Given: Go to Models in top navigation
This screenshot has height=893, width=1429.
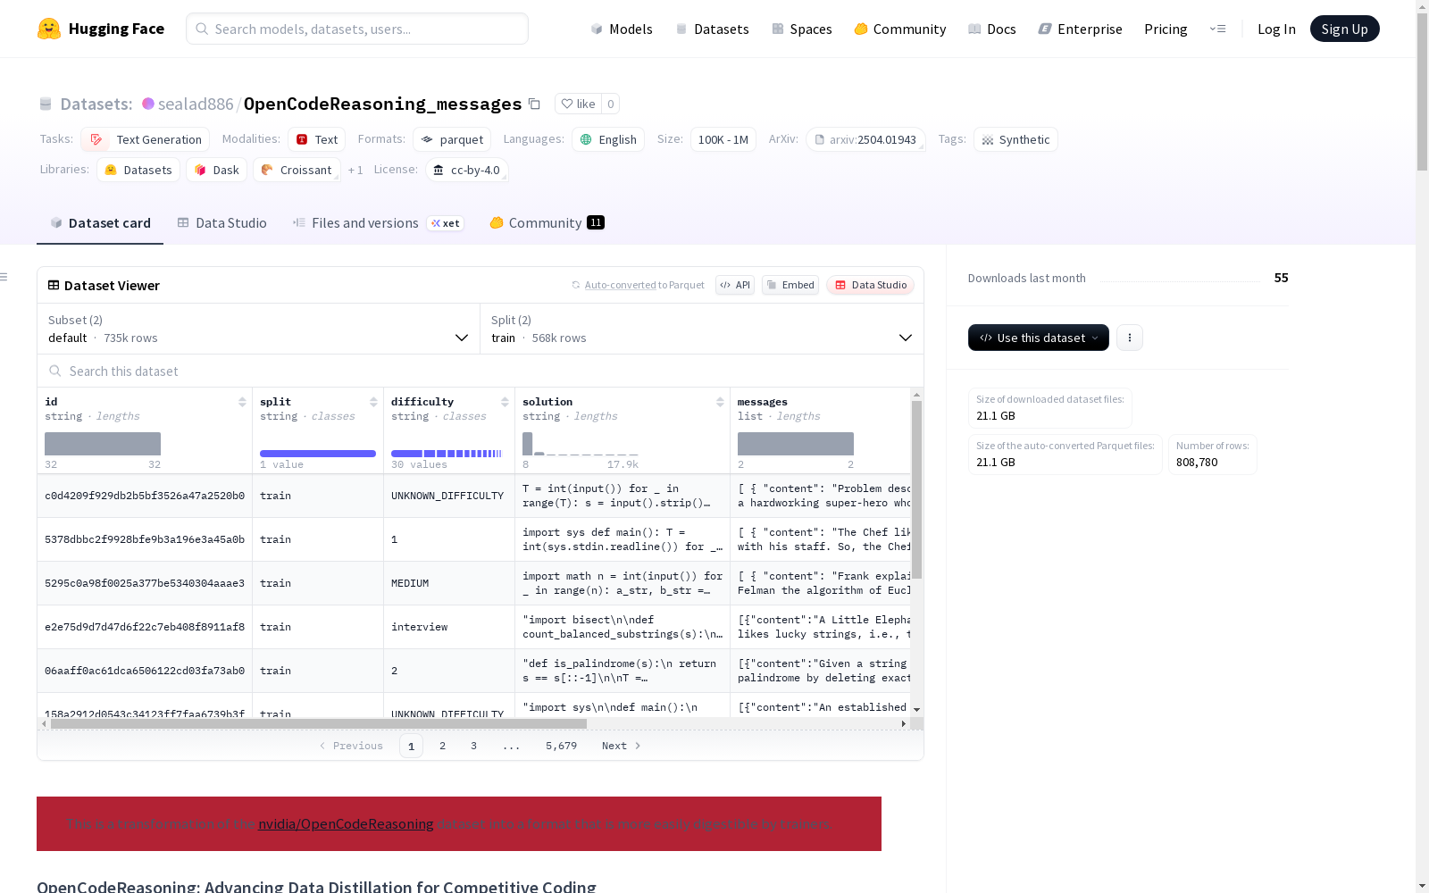Looking at the screenshot, I should point(622,29).
